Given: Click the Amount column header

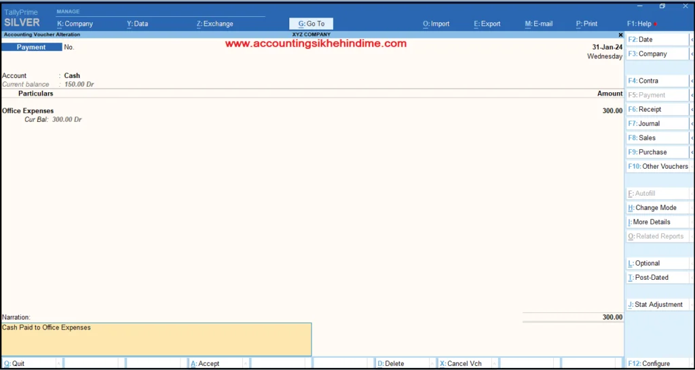Looking at the screenshot, I should pyautogui.click(x=610, y=94).
